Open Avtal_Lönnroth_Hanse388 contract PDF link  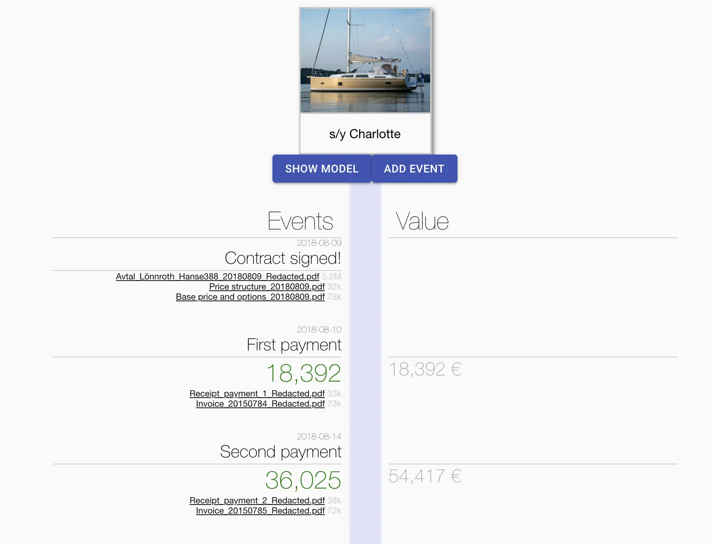[x=217, y=277]
